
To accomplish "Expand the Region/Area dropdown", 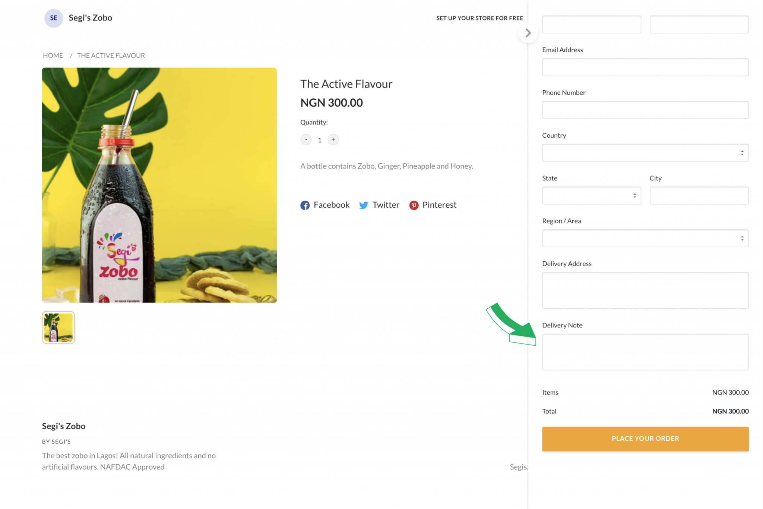I will tap(645, 238).
